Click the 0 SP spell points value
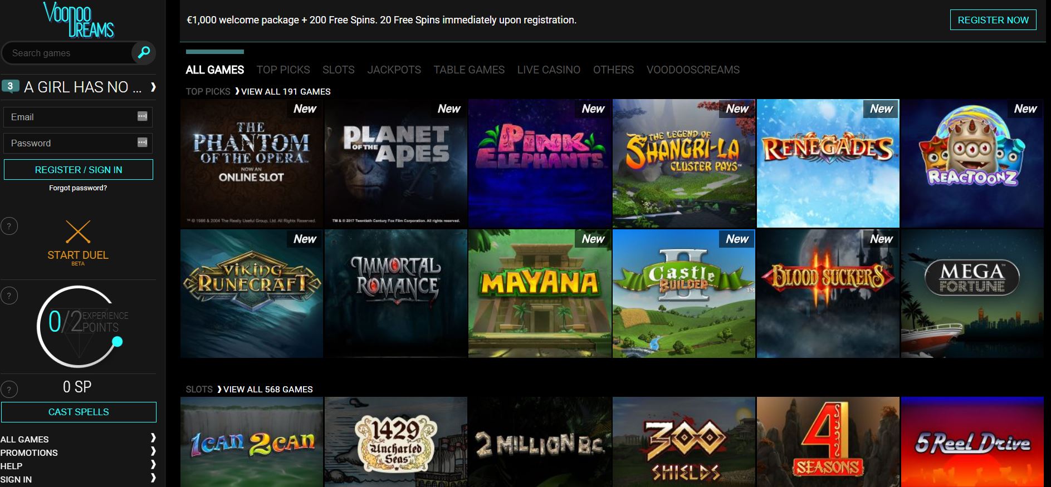Image resolution: width=1051 pixels, height=487 pixels. pos(77,387)
